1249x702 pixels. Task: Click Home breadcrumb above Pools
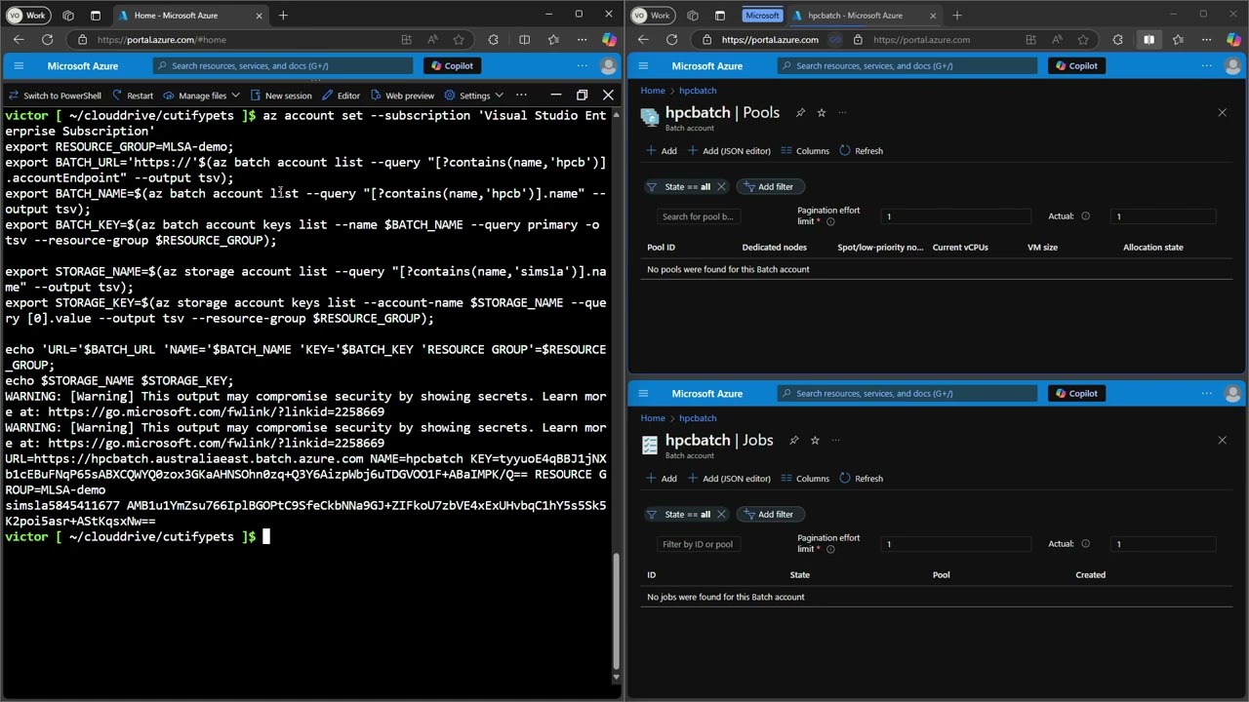(653, 91)
